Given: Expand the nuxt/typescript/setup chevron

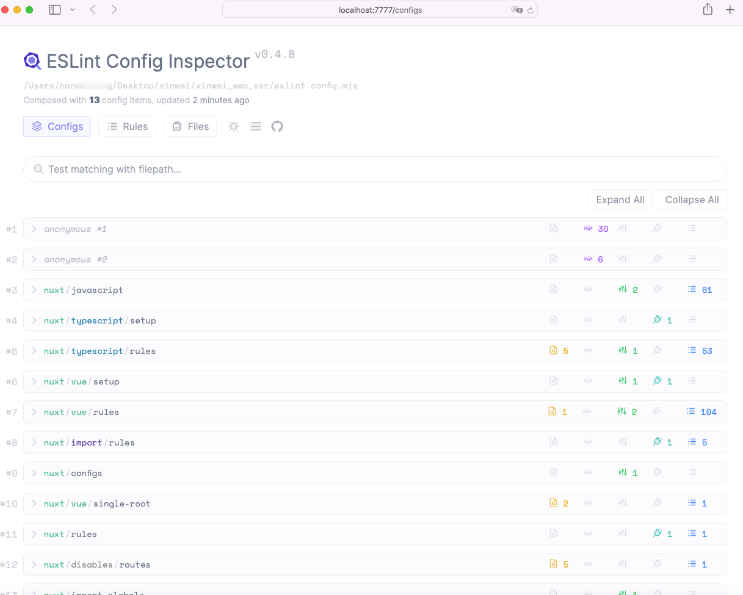Looking at the screenshot, I should 34,320.
